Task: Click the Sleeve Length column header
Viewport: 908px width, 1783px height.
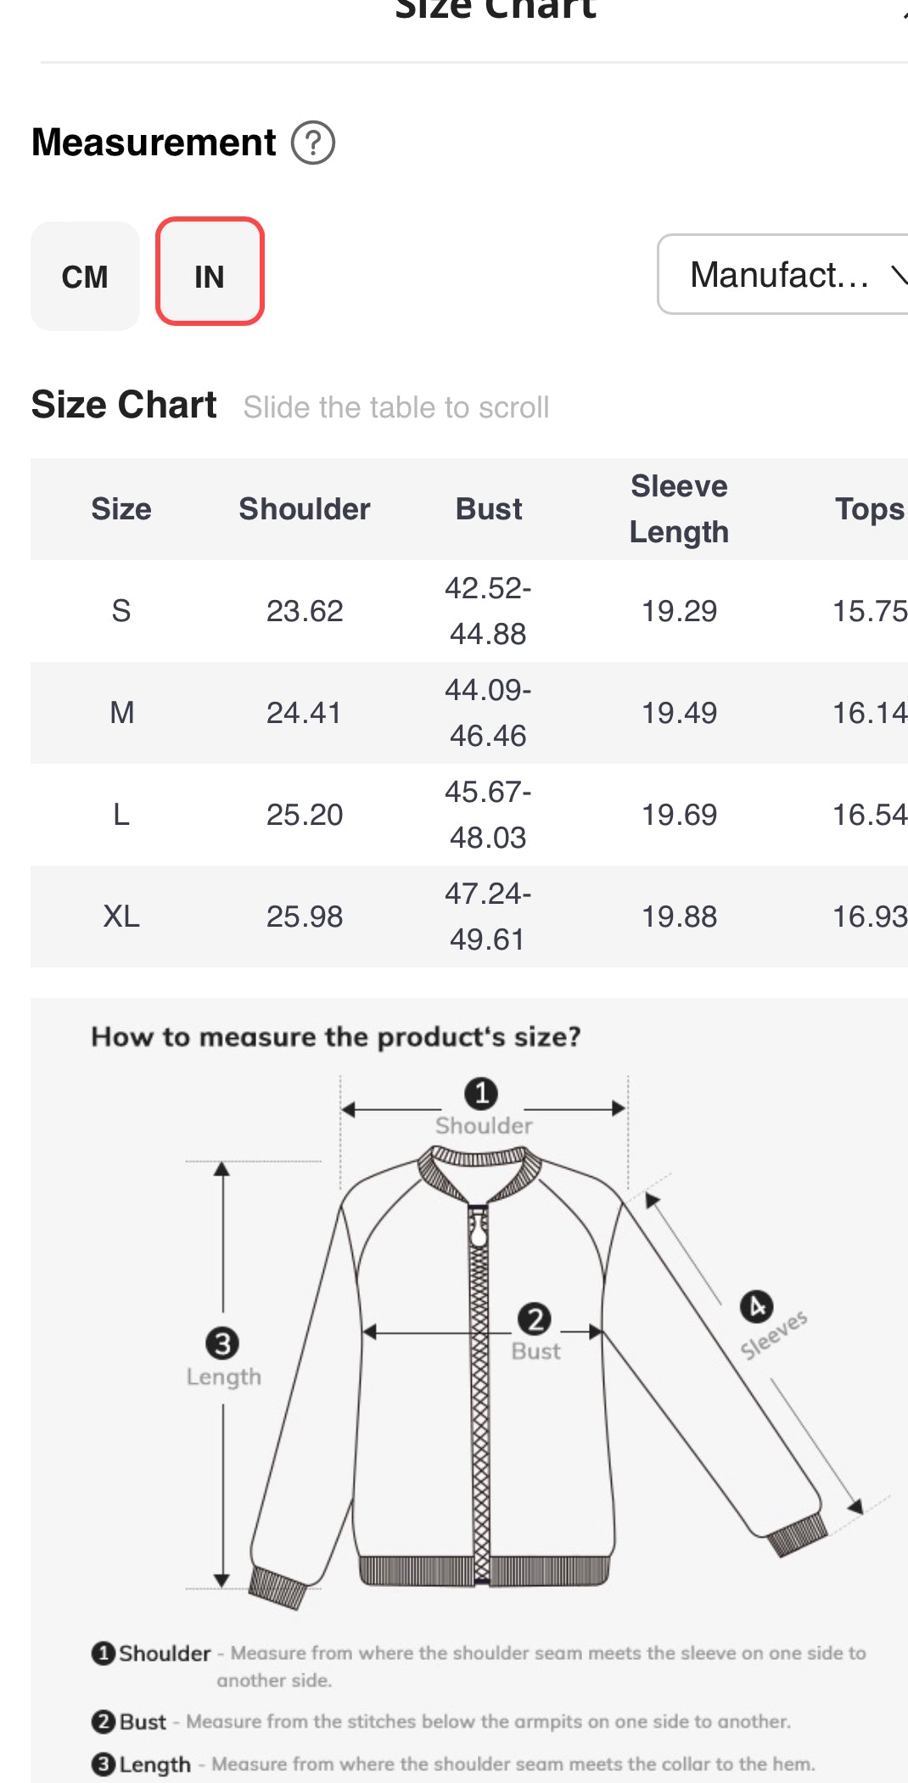Action: coord(679,509)
